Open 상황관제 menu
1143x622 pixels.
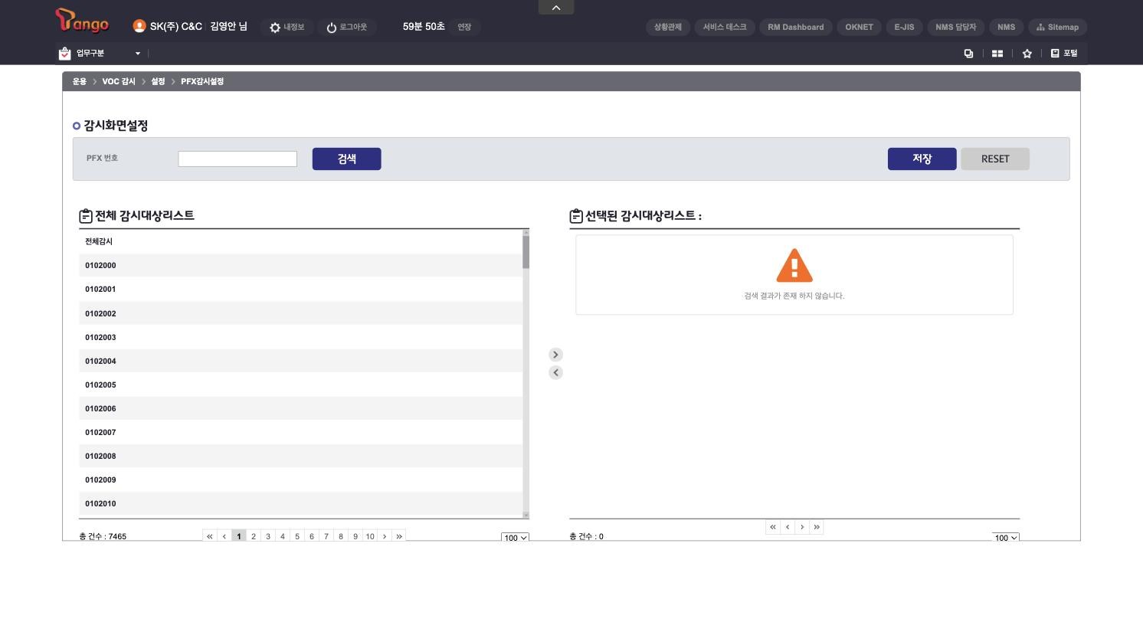pos(668,28)
